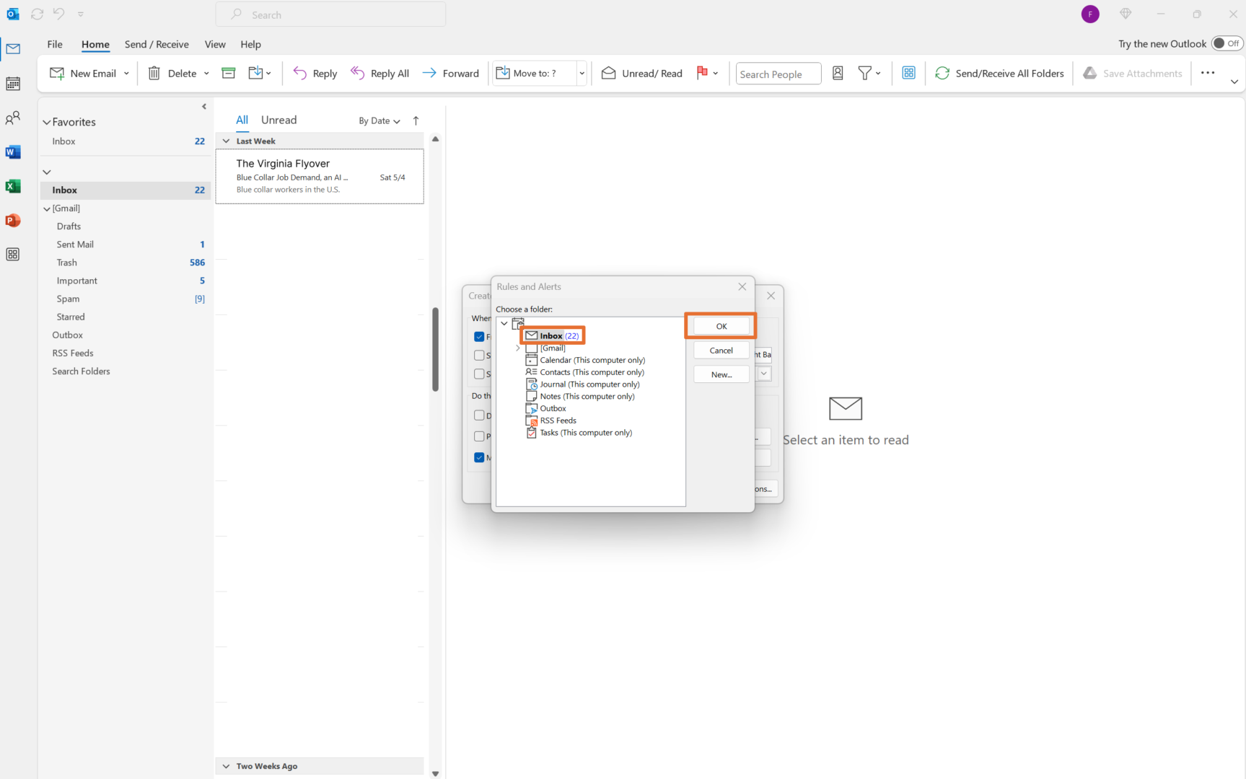Collapse the Two Weeks Ago group
Screen dimensions: 1246x779
pos(226,766)
